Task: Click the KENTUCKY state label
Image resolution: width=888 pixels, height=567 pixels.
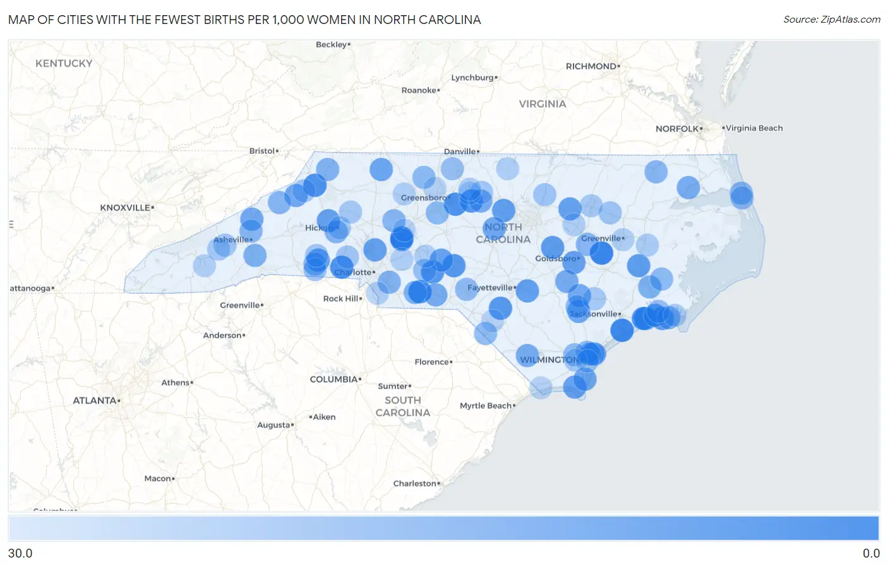Action: click(64, 64)
